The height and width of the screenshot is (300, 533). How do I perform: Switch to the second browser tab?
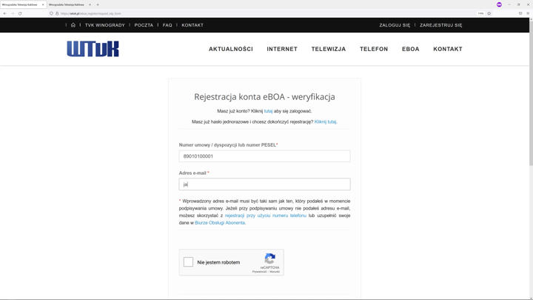pos(68,4)
